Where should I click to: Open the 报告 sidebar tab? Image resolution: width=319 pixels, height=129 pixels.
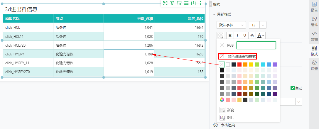(314, 6)
